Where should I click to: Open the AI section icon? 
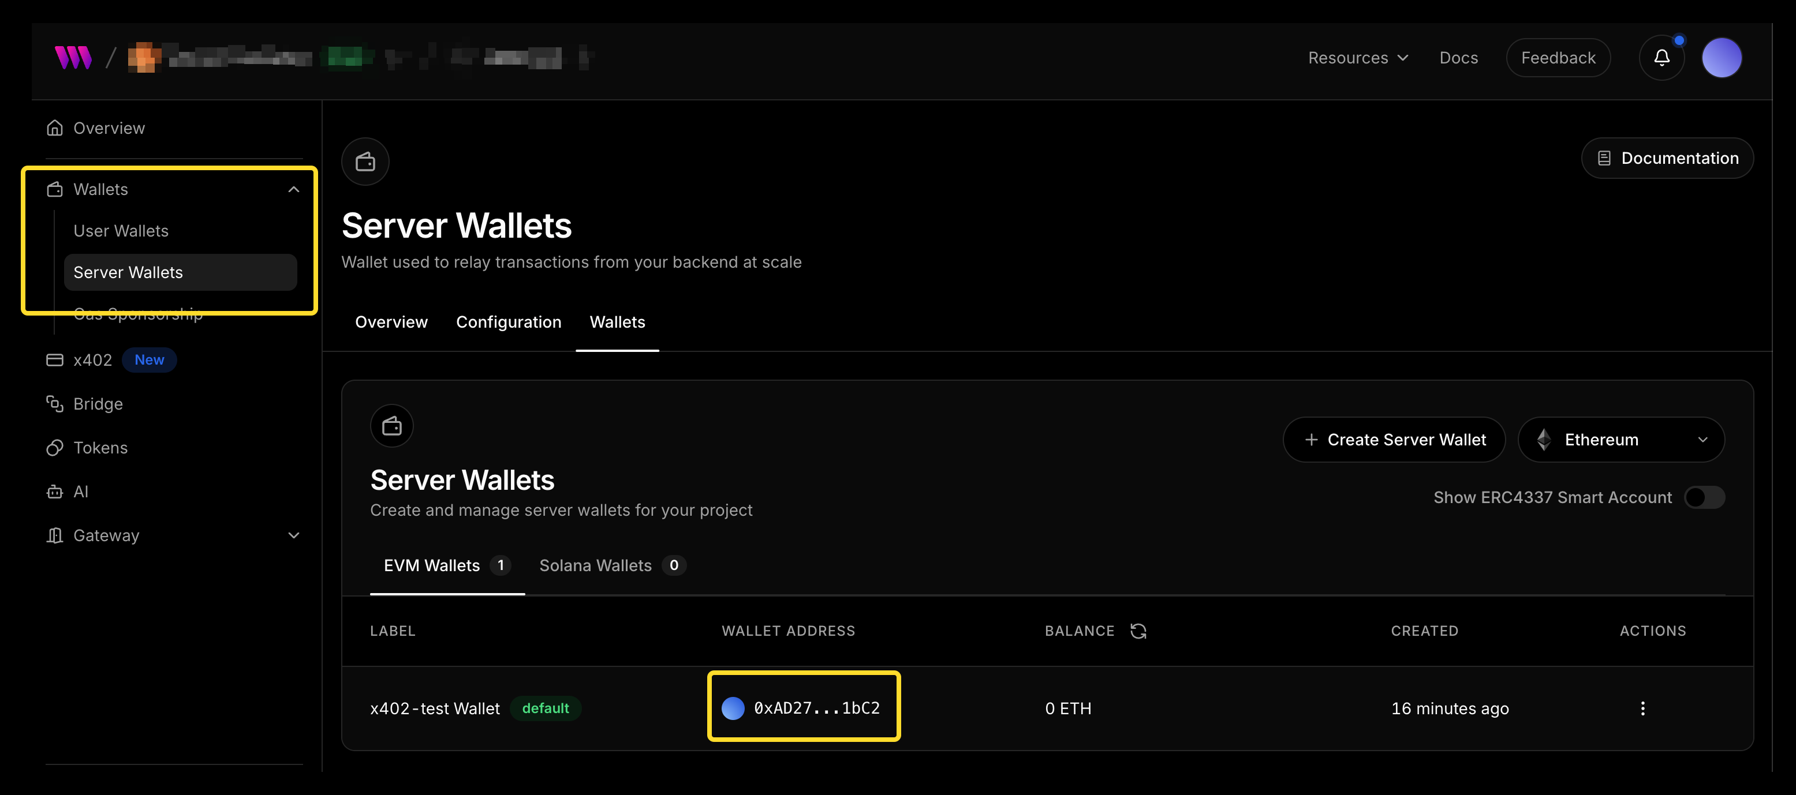(x=54, y=491)
